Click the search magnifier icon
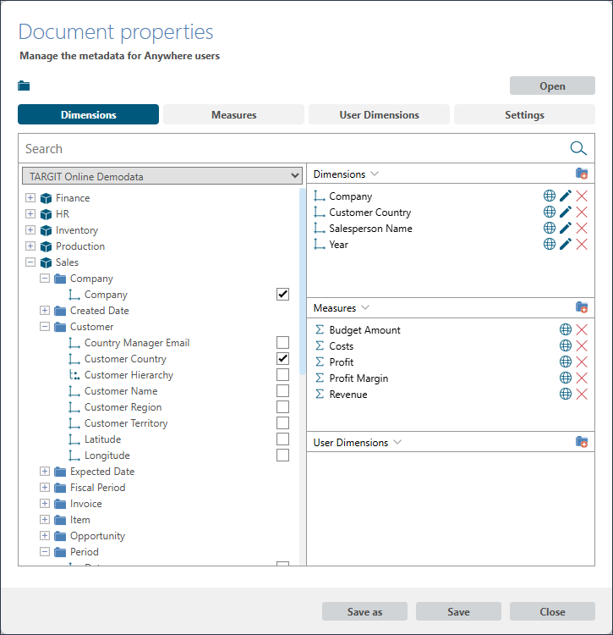 [578, 149]
